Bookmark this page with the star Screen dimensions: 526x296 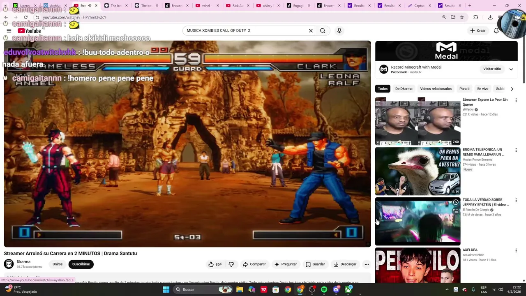click(x=462, y=17)
